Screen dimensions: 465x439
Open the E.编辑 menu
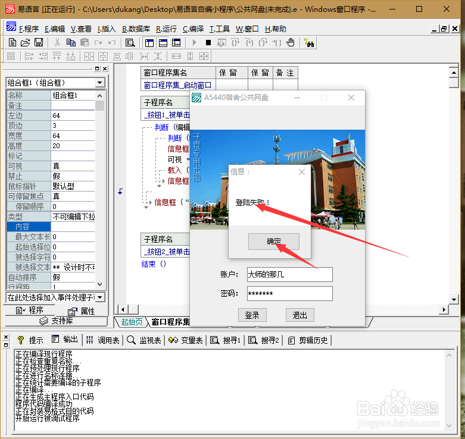[x=55, y=29]
